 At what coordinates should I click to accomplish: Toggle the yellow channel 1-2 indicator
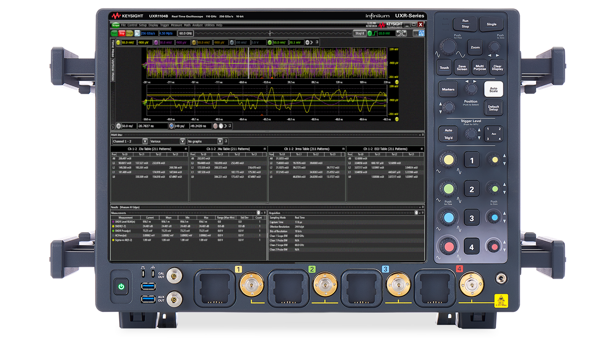tap(118, 42)
